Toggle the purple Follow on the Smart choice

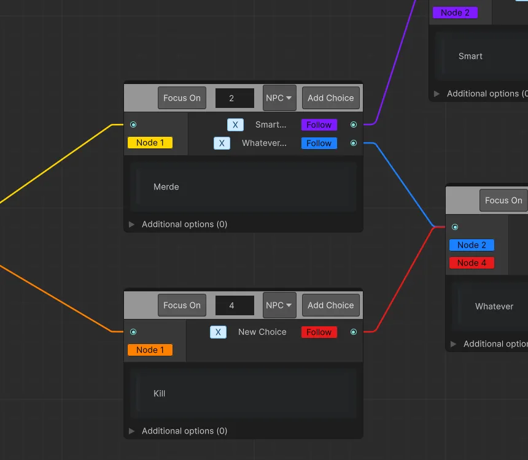click(319, 125)
